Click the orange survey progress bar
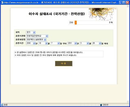The height and width of the screenshot is (107, 130). [x=76, y=22]
